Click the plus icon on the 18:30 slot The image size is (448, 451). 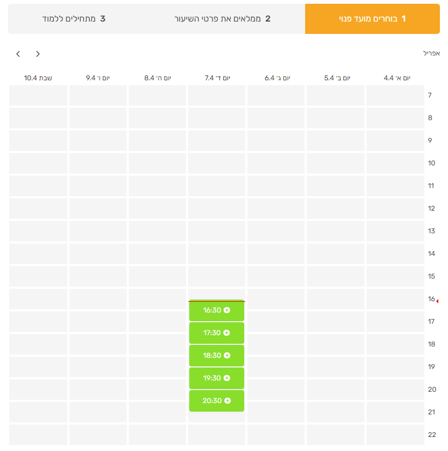pyautogui.click(x=226, y=356)
